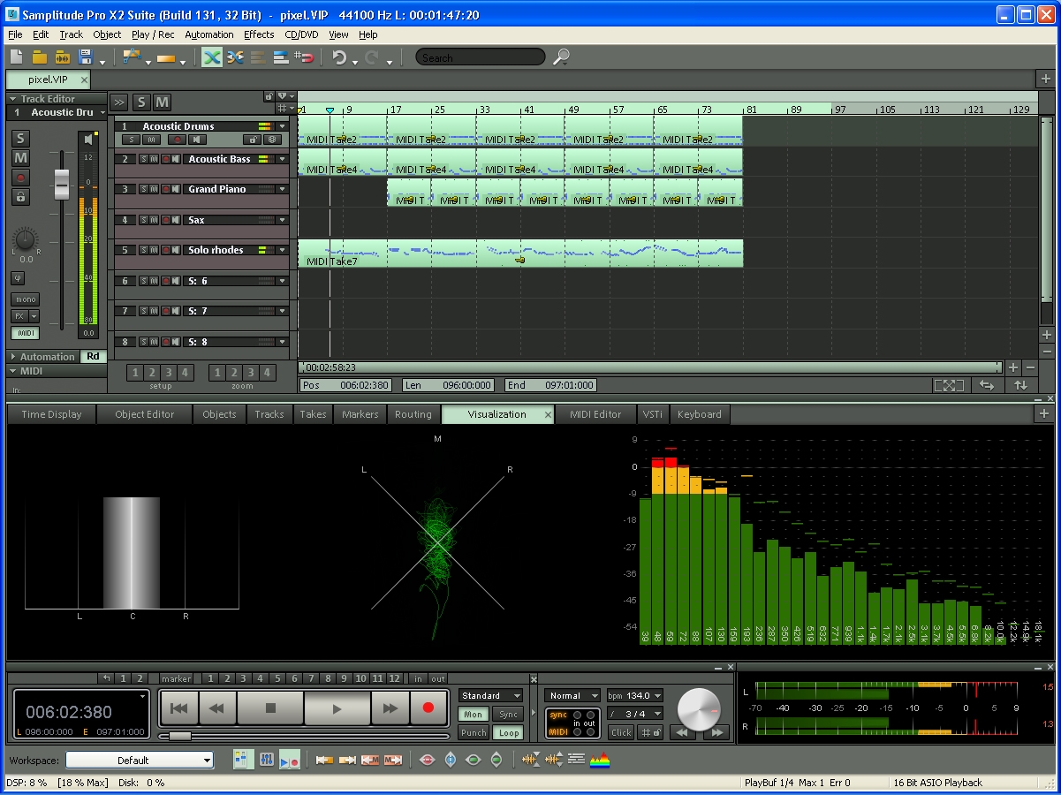Screen dimensions: 1061x795
Task: Switch to the MIDI Editor tab
Action: tap(595, 414)
